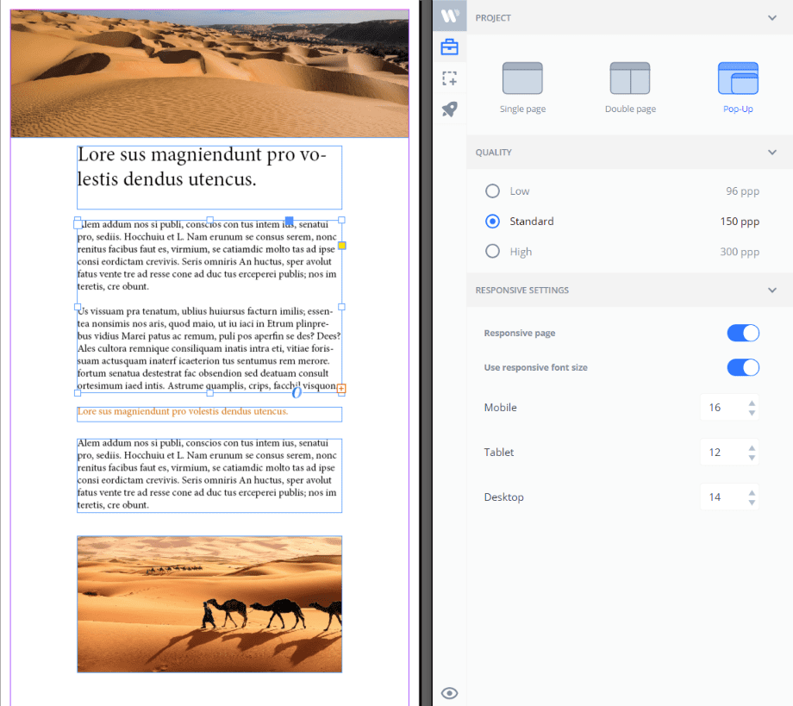
Task: Click the Tablet font size field
Action: [729, 452]
